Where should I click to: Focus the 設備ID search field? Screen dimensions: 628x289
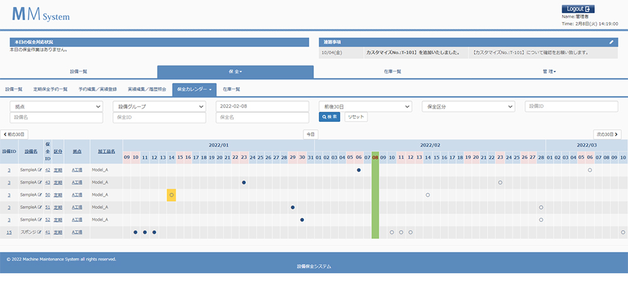tap(571, 106)
